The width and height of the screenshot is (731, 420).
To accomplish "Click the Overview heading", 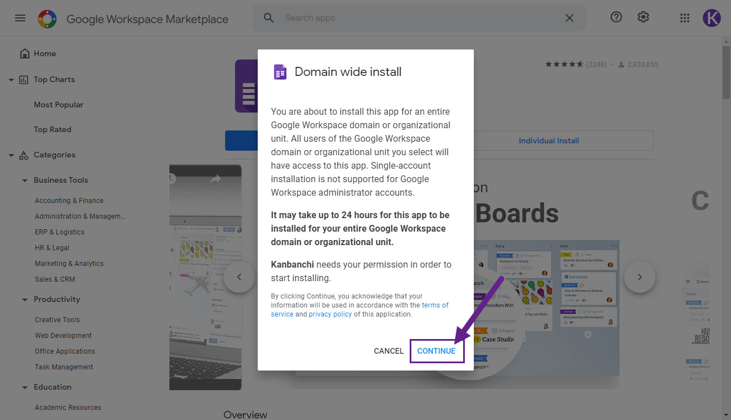I will 245,415.
